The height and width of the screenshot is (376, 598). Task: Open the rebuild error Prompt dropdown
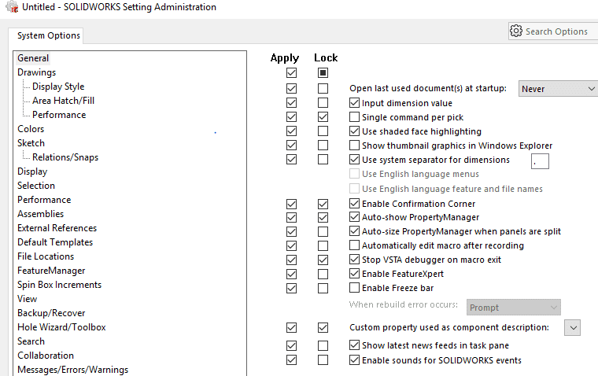(513, 308)
